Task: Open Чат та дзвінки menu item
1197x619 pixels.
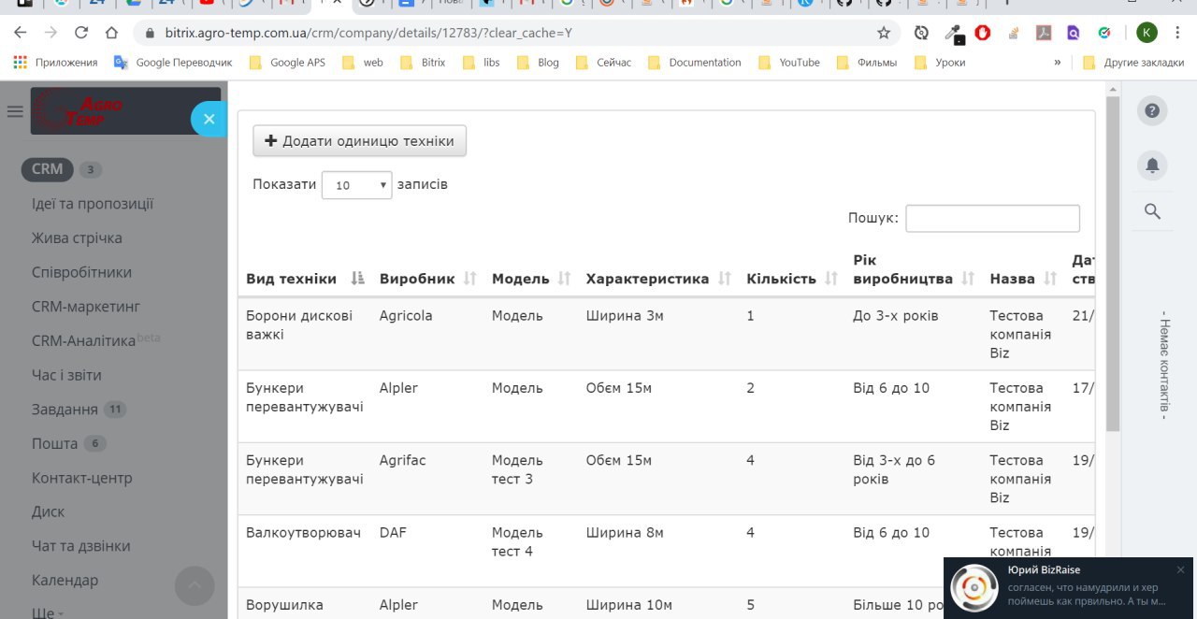Action: click(80, 545)
